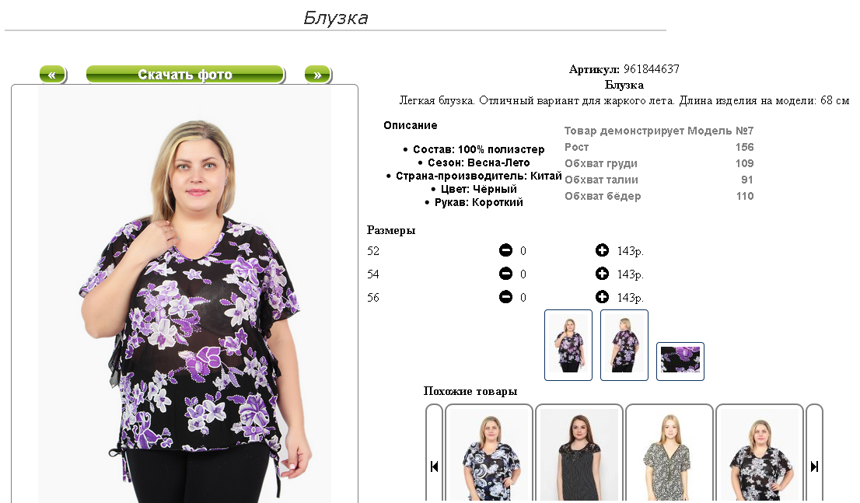Add one item of size 56

pos(602,297)
